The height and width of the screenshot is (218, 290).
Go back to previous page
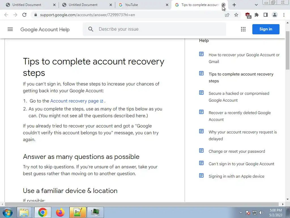click(6, 15)
